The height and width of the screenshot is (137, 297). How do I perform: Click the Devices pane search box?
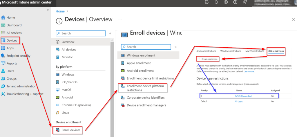[x=81, y=33]
